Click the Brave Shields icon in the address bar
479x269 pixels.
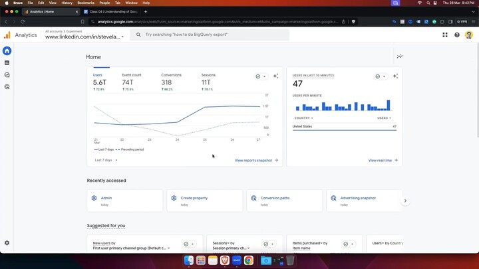(353, 22)
